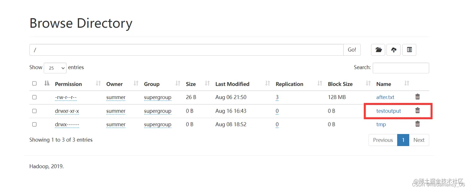Check the testoutput row checkbox
469x190 pixels.
tap(34, 111)
